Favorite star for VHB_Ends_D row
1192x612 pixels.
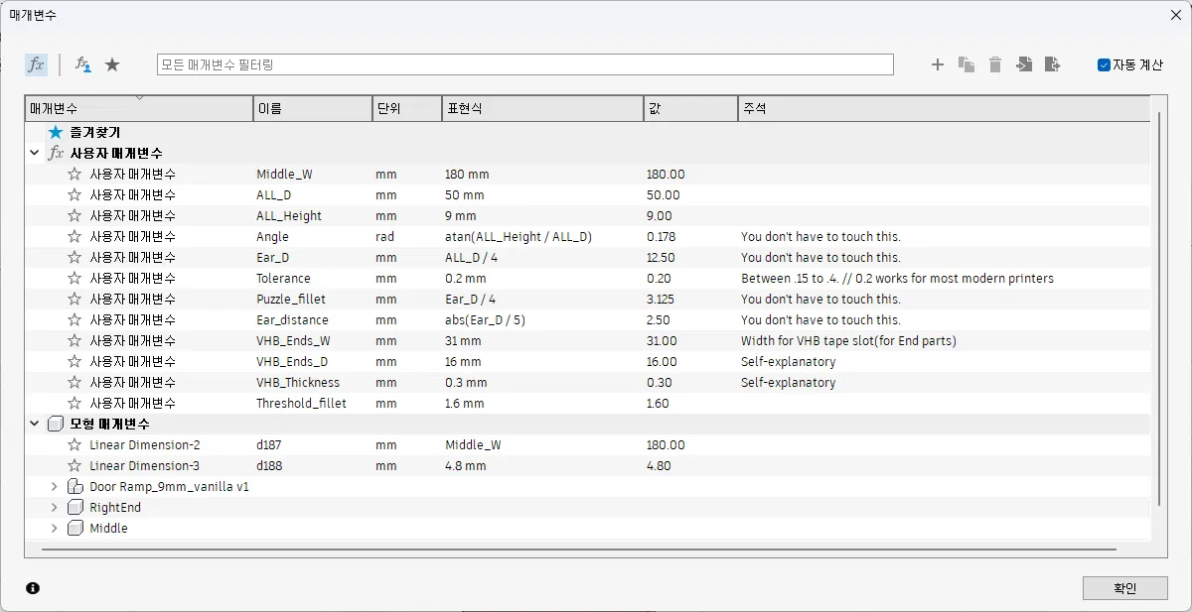(x=74, y=362)
